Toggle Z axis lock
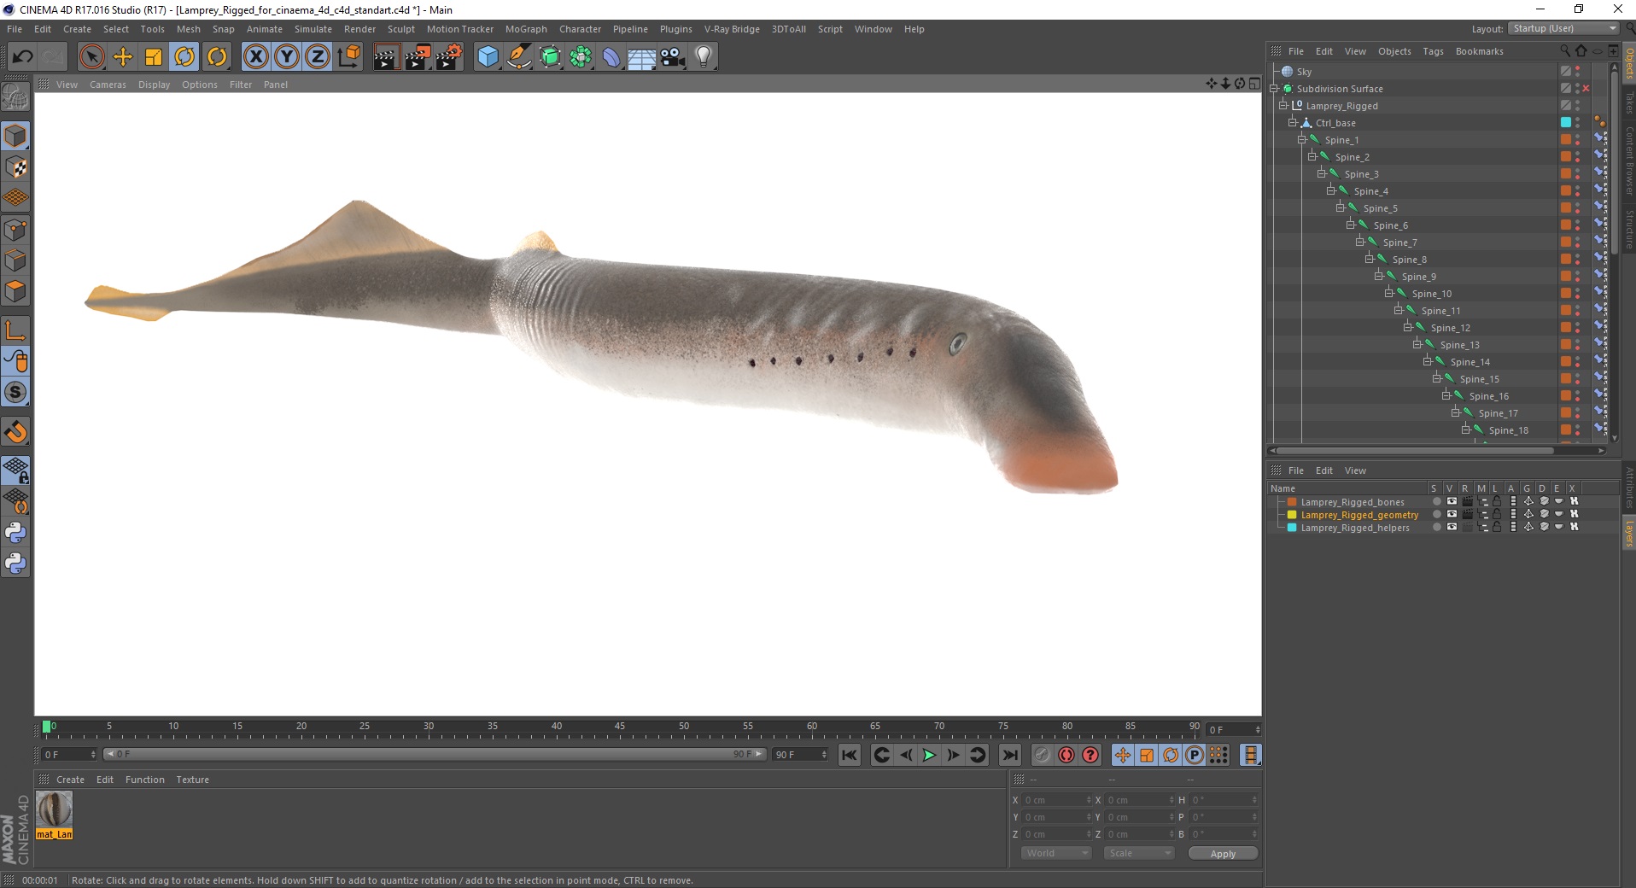Viewport: 1636px width, 888px height. click(x=318, y=57)
